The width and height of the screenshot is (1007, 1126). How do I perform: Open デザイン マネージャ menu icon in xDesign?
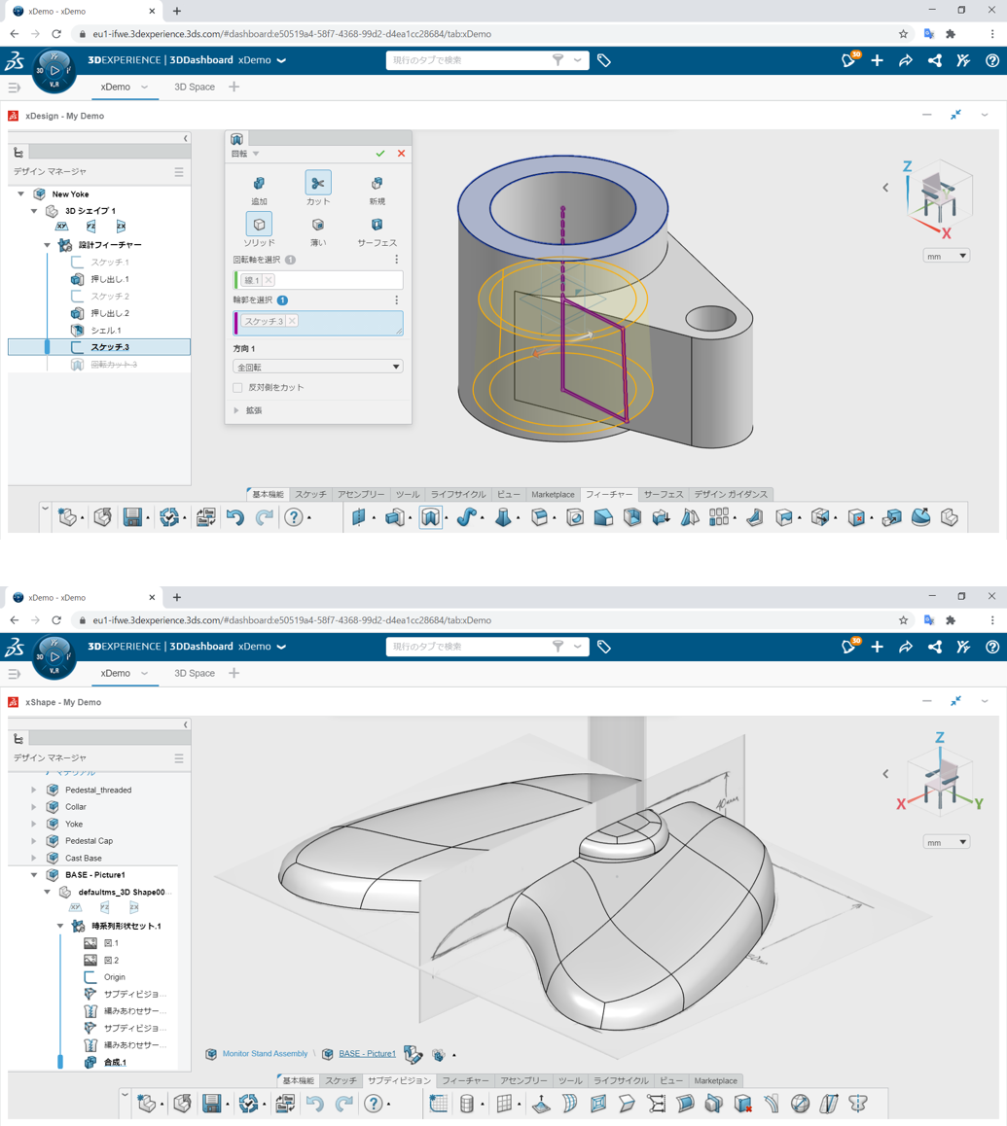(x=179, y=172)
